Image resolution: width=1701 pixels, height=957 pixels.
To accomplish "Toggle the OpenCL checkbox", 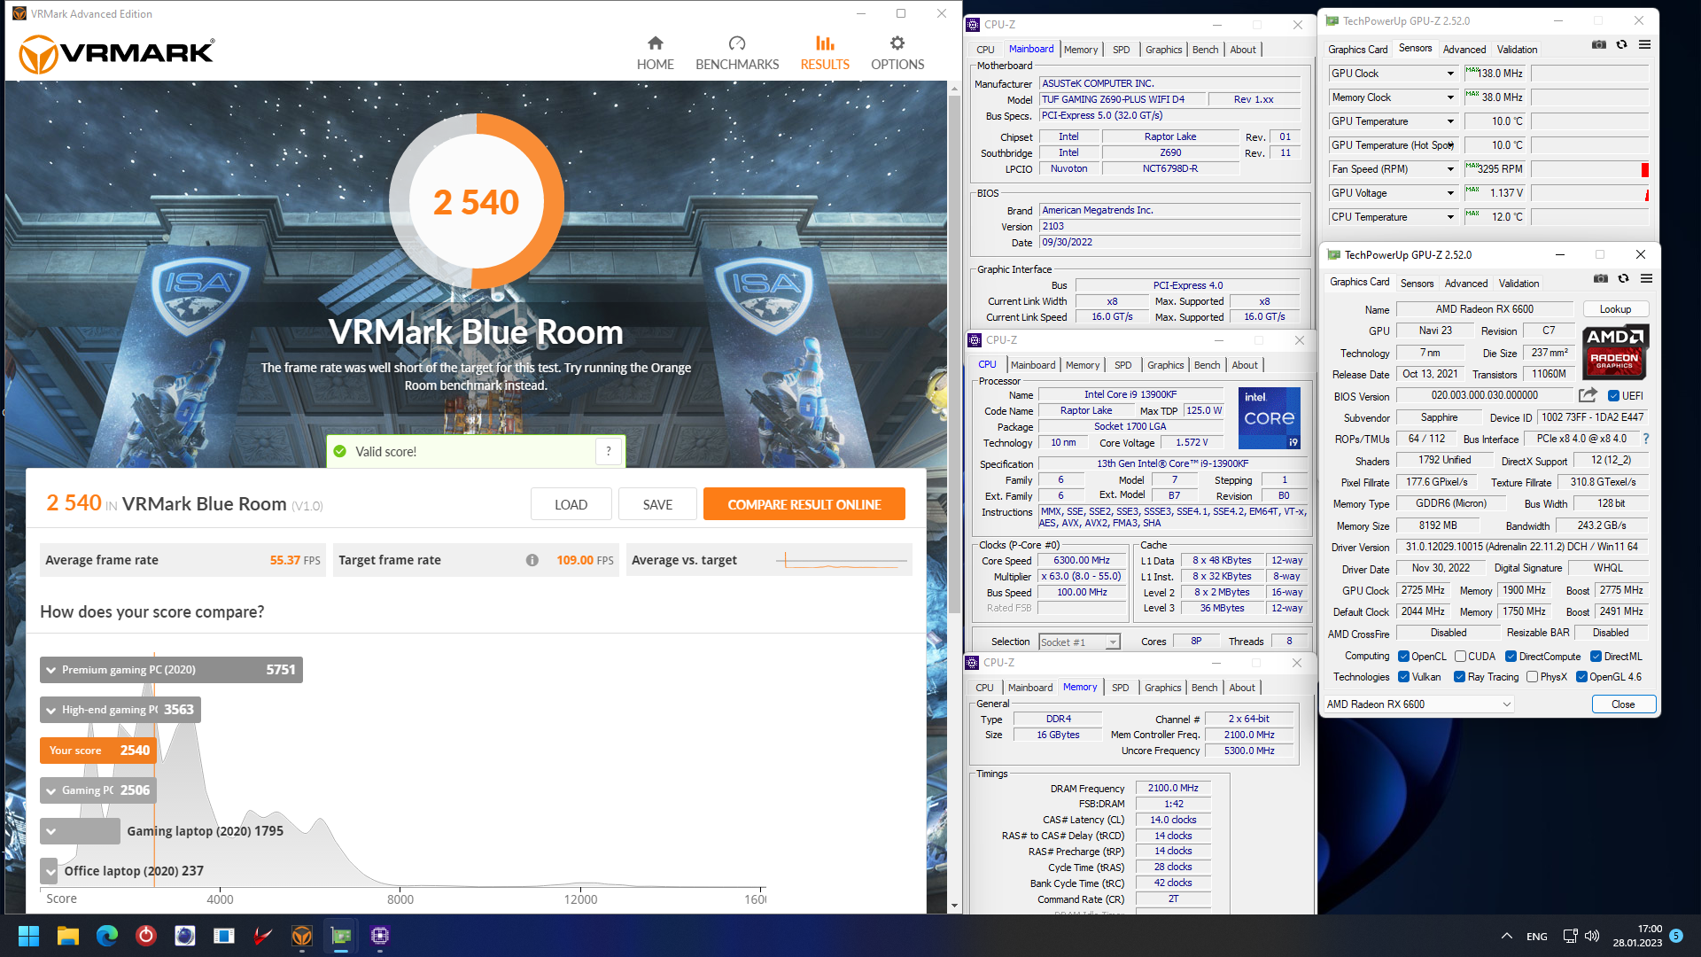I will (1403, 657).
